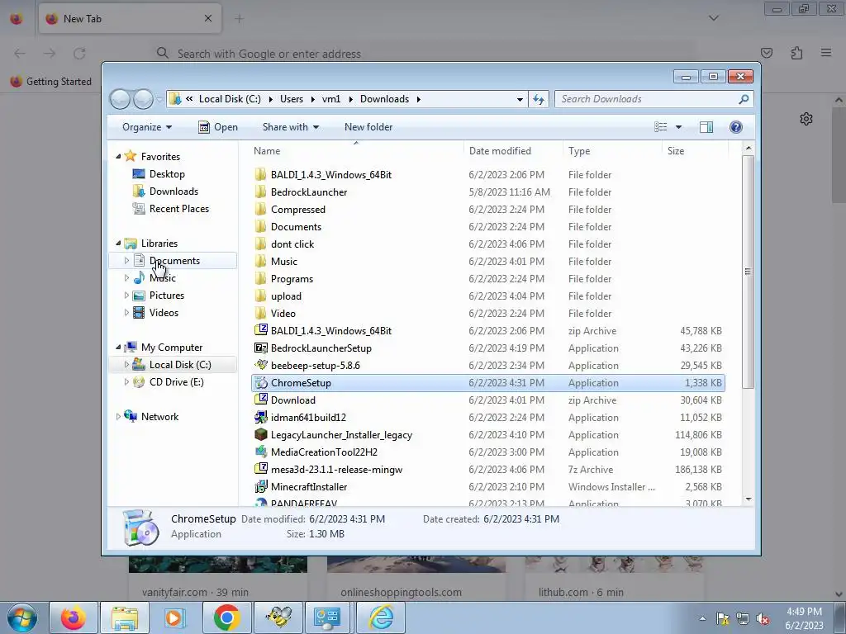846x634 pixels.
Task: Collapse the Libraries tree section
Action: tap(118, 244)
